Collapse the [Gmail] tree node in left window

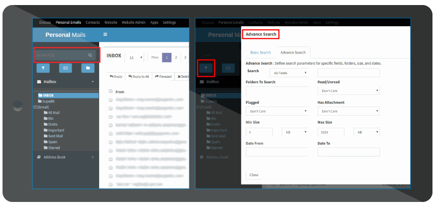35,107
